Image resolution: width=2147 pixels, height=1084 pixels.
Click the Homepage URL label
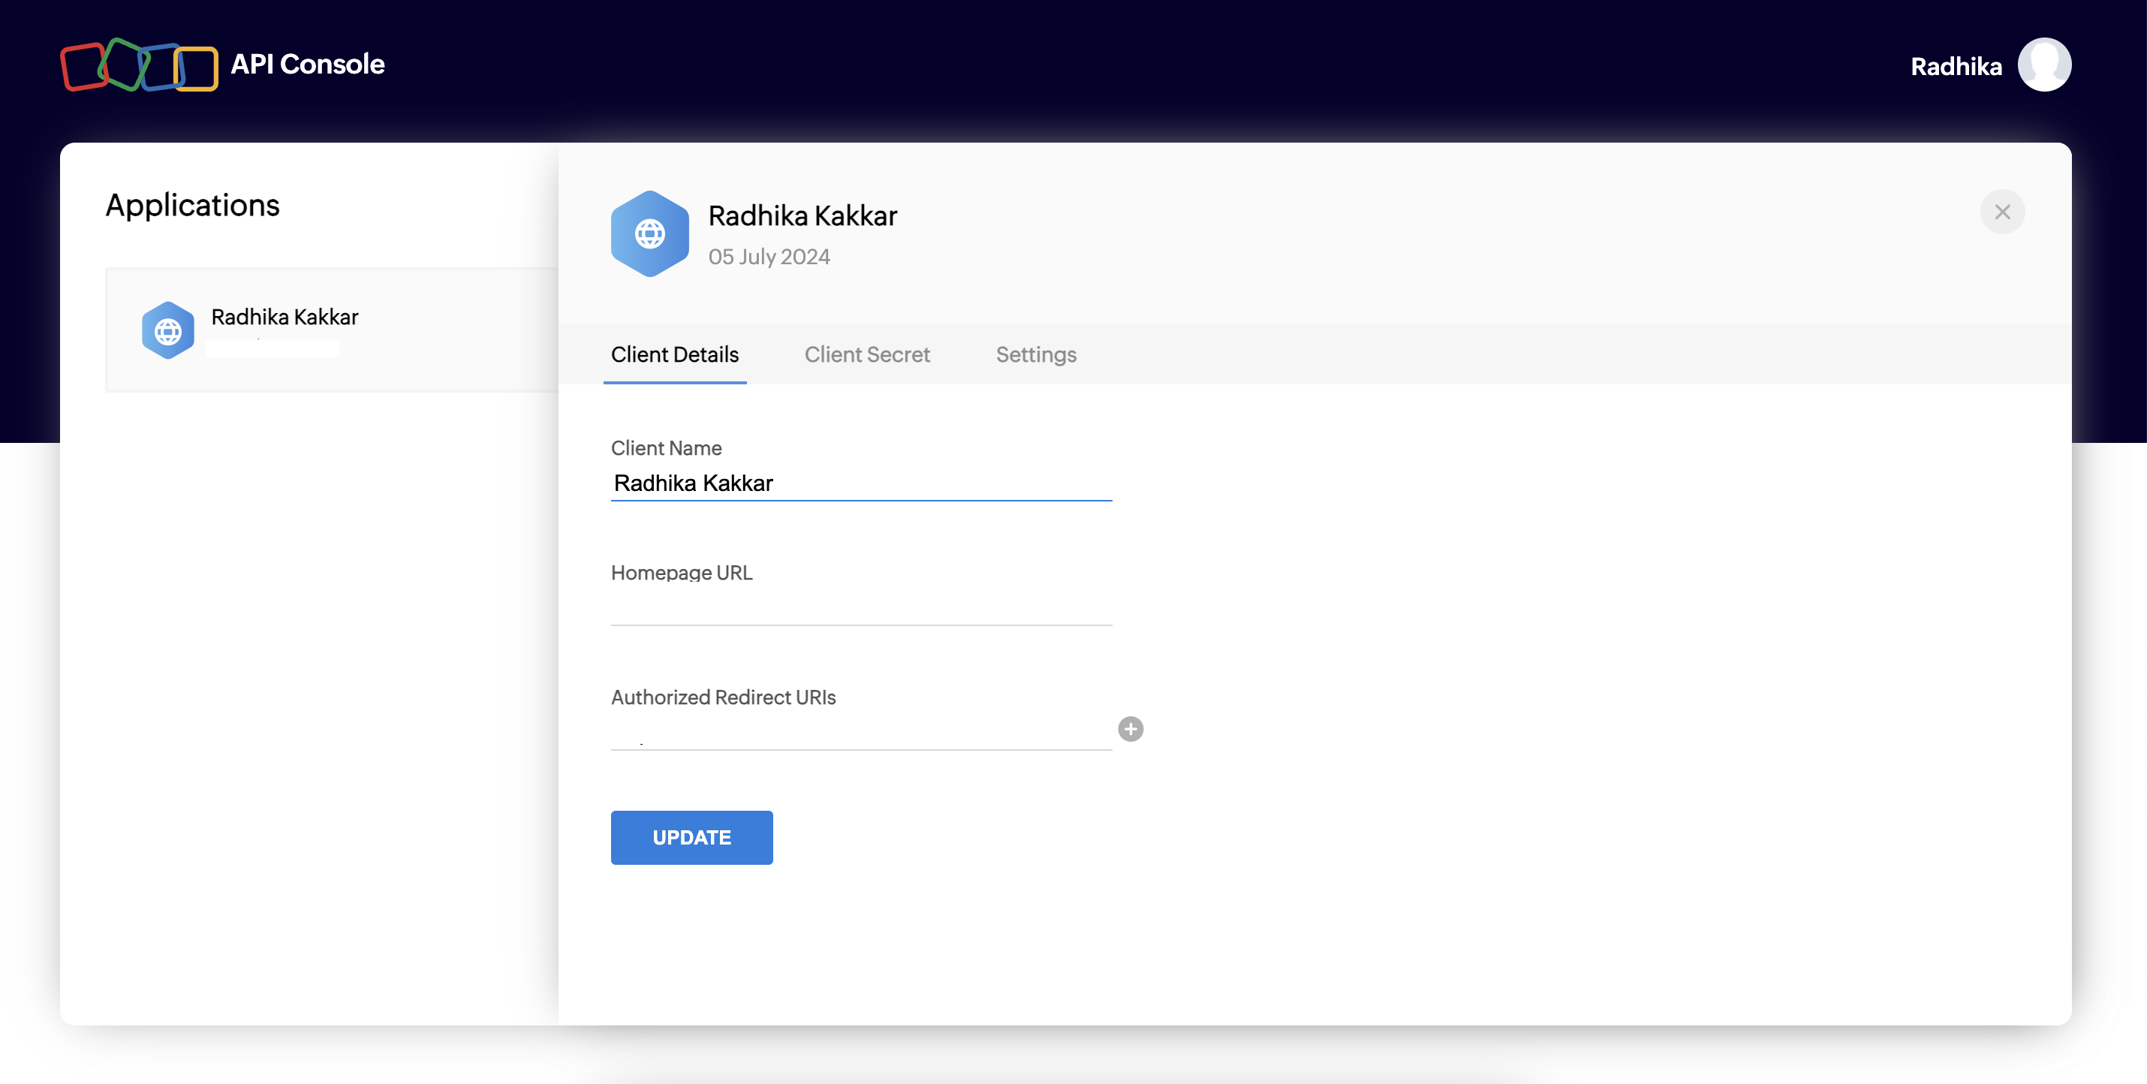[681, 574]
